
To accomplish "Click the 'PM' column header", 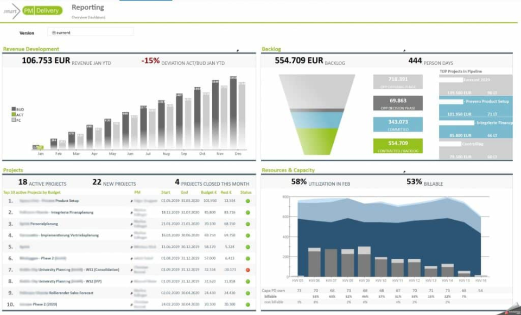I will [137, 192].
